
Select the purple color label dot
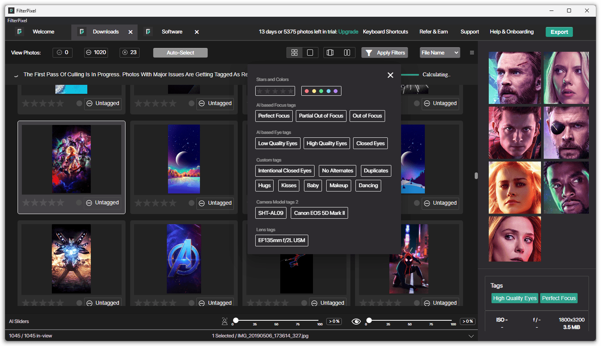(x=336, y=91)
